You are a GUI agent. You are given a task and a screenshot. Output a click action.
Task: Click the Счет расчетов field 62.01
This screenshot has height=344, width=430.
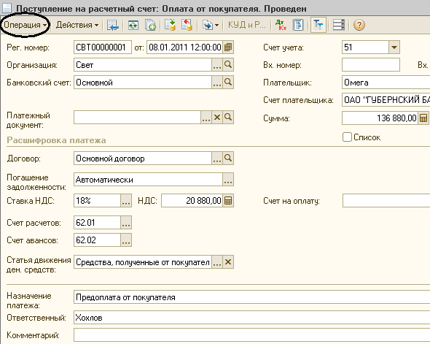97,222
